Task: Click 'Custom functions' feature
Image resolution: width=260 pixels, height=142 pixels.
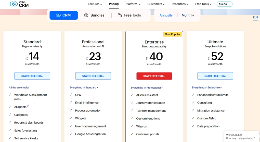Action: tap(148, 119)
